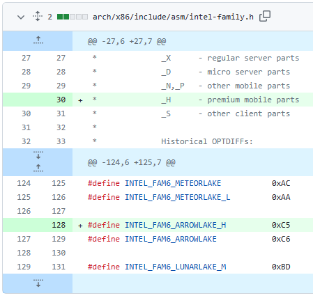Select old line number 124
This screenshot has width=313, height=298.
[24, 183]
